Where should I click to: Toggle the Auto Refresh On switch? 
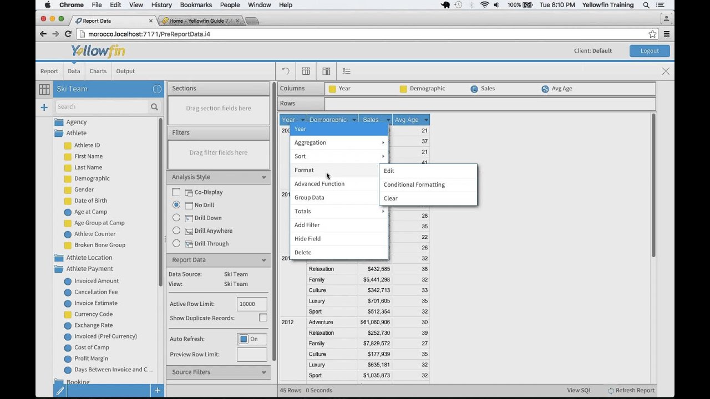point(252,339)
